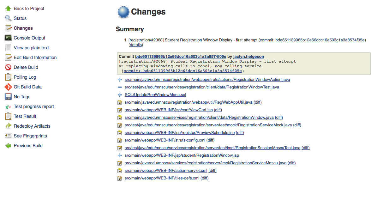Click the details link under summary
Screen dimensions: 377x206
[x=136, y=45]
